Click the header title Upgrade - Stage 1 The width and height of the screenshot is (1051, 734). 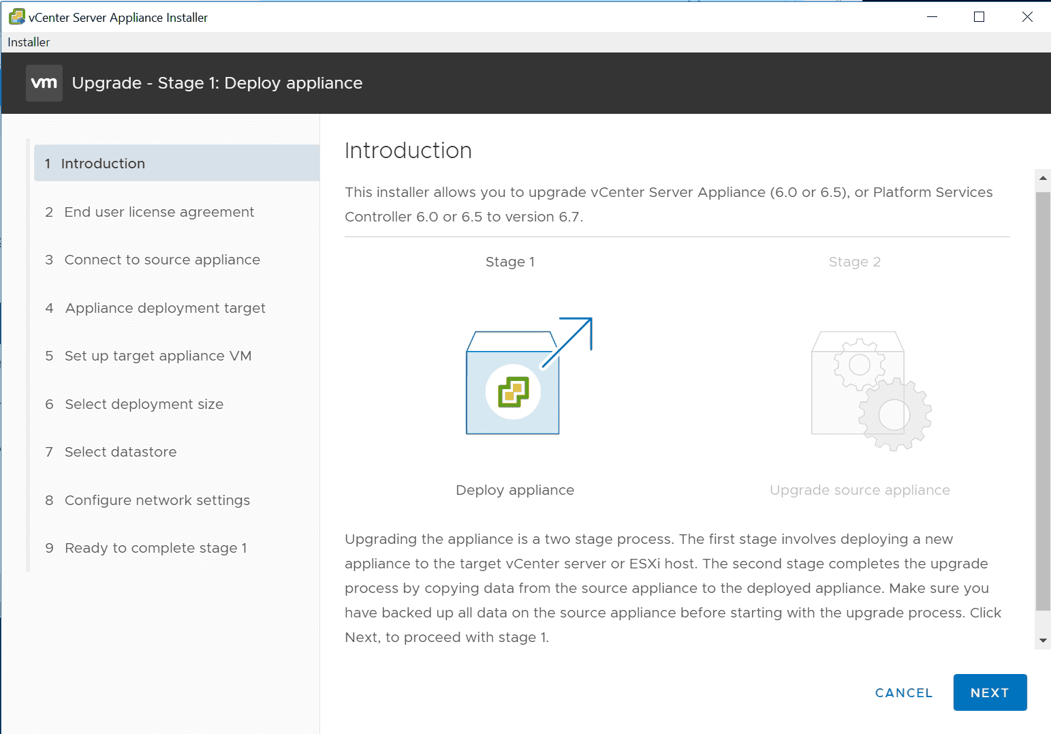(x=217, y=83)
